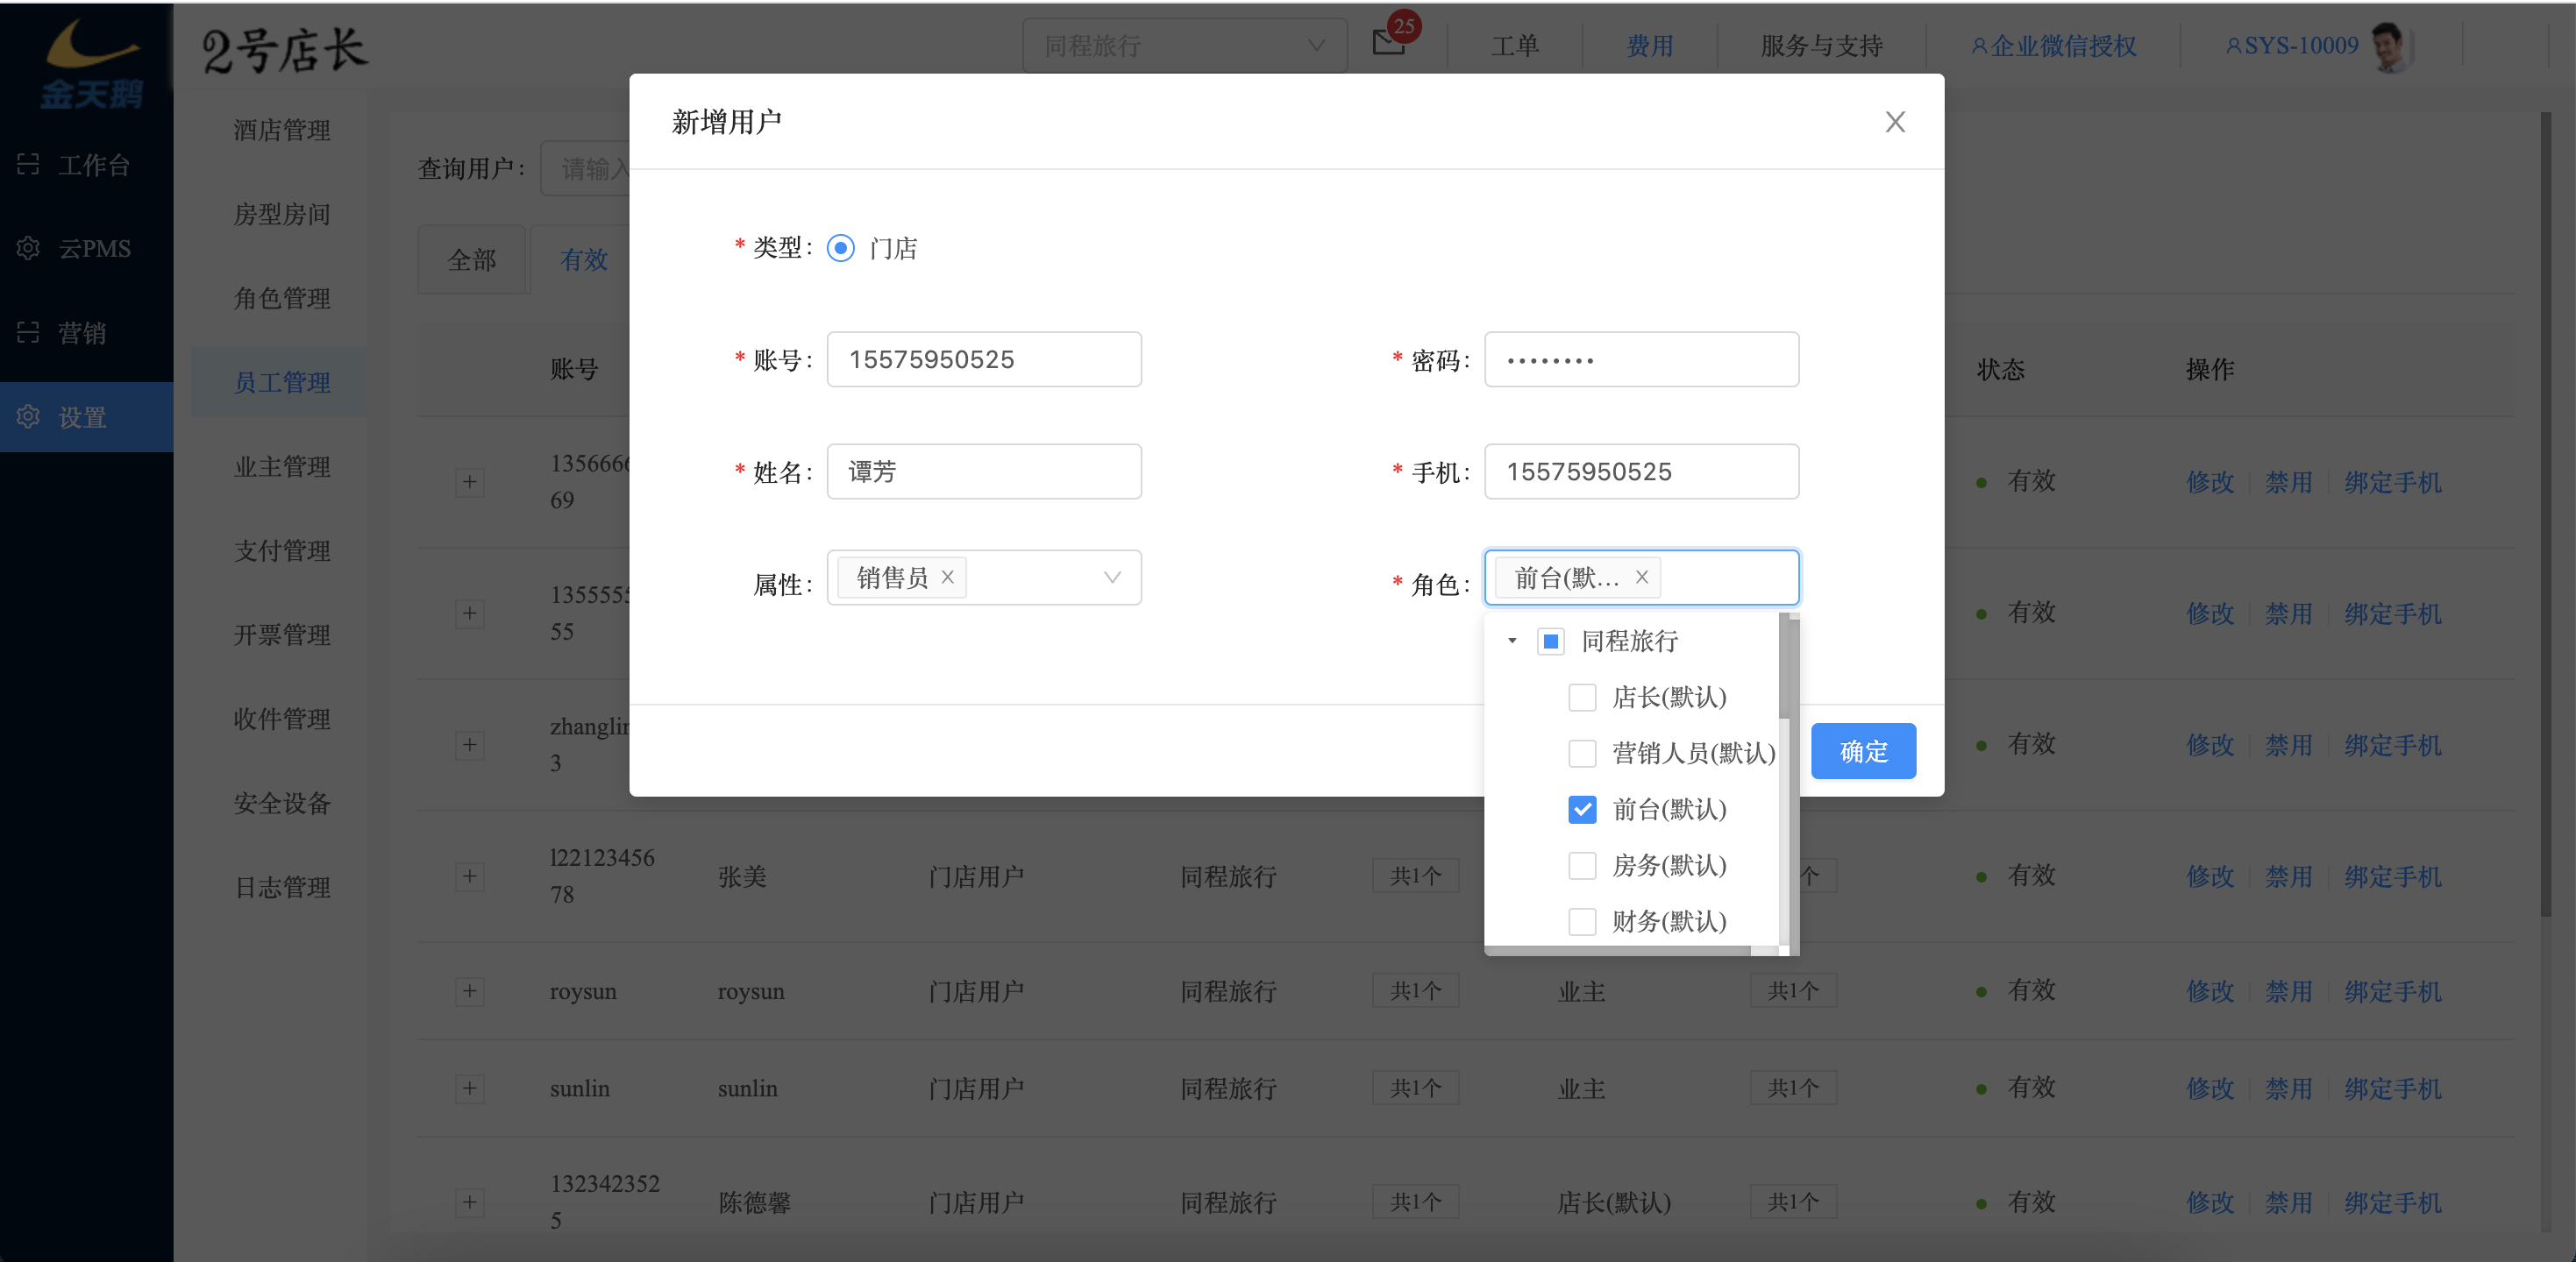
Task: Click the 手机 phone input field
Action: (x=1641, y=471)
